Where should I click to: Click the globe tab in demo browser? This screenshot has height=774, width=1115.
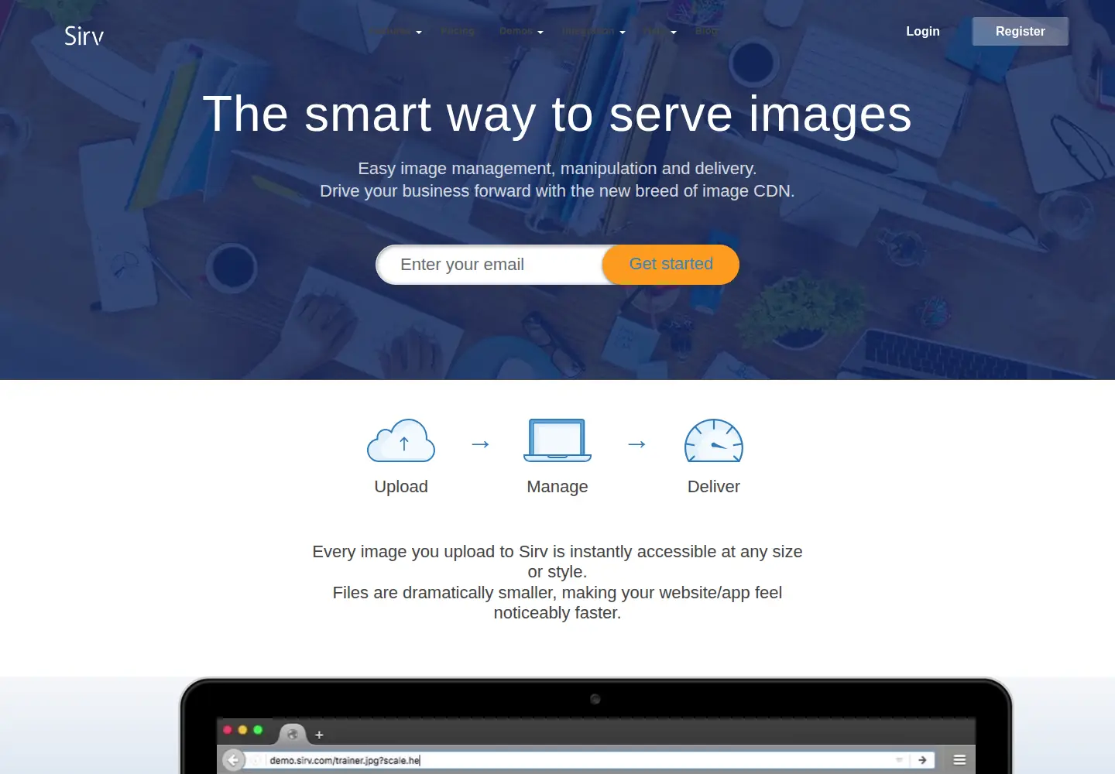click(293, 734)
